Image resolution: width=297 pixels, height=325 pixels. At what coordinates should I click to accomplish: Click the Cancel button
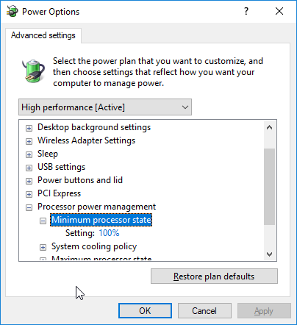(204, 311)
